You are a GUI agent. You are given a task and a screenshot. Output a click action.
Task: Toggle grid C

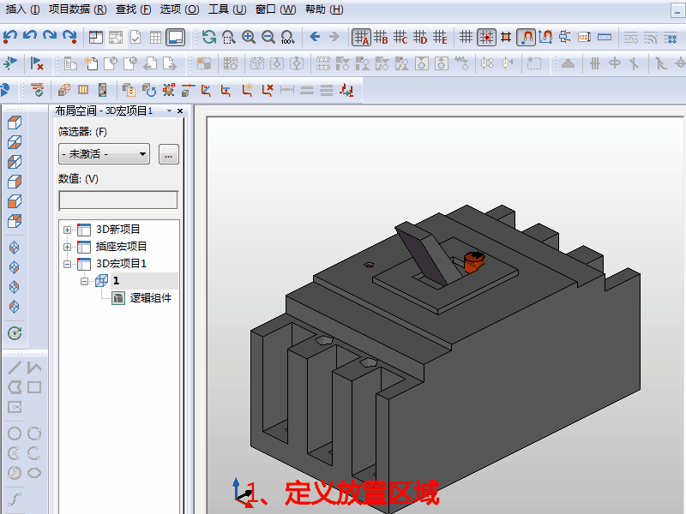[400, 37]
